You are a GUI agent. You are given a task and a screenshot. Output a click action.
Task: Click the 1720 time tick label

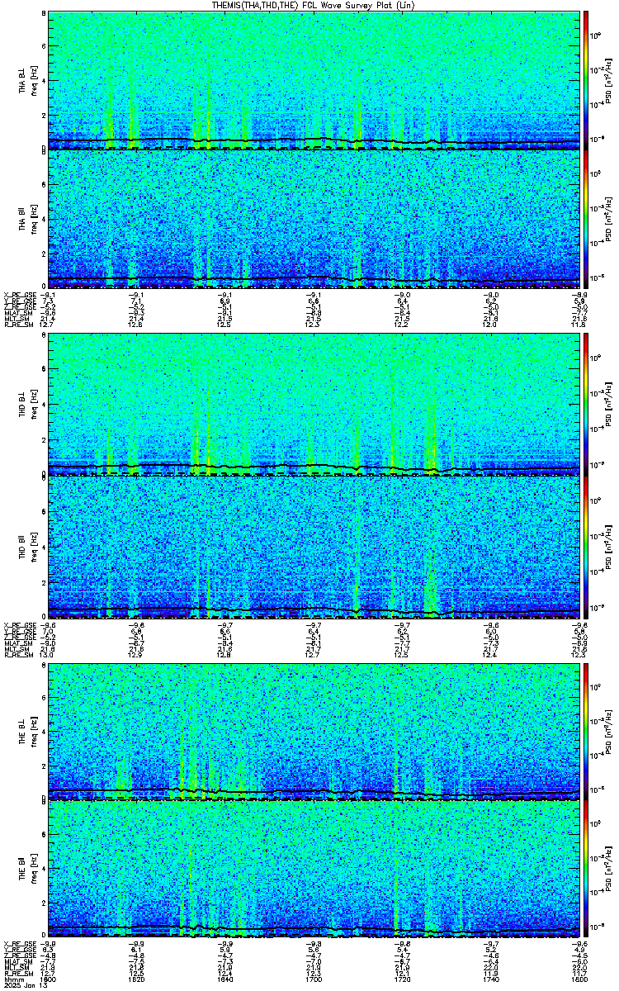pos(404,979)
